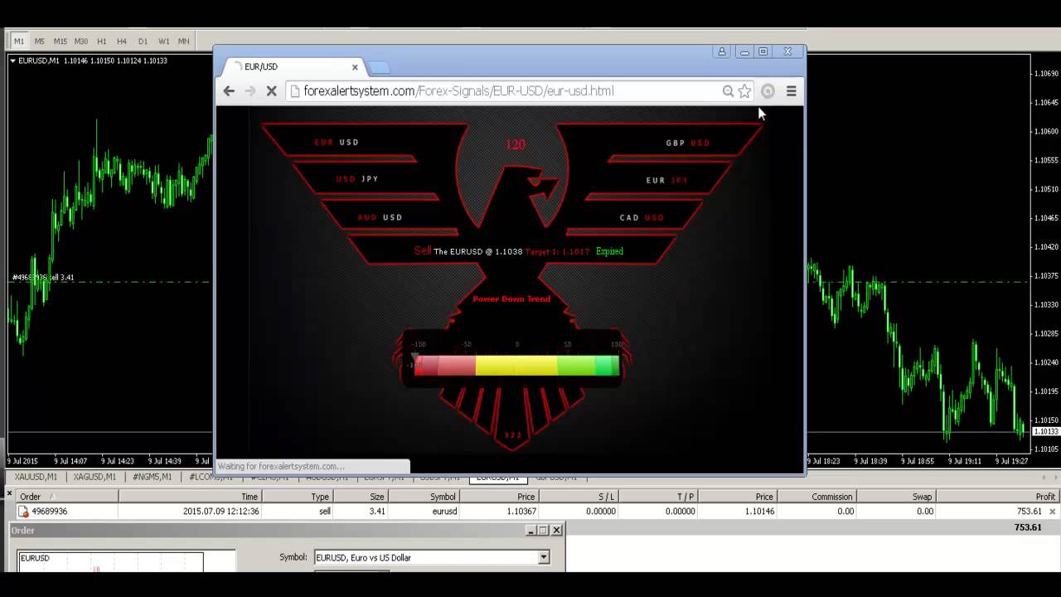Switch chart to M1 timeframe
1061x597 pixels.
point(19,41)
